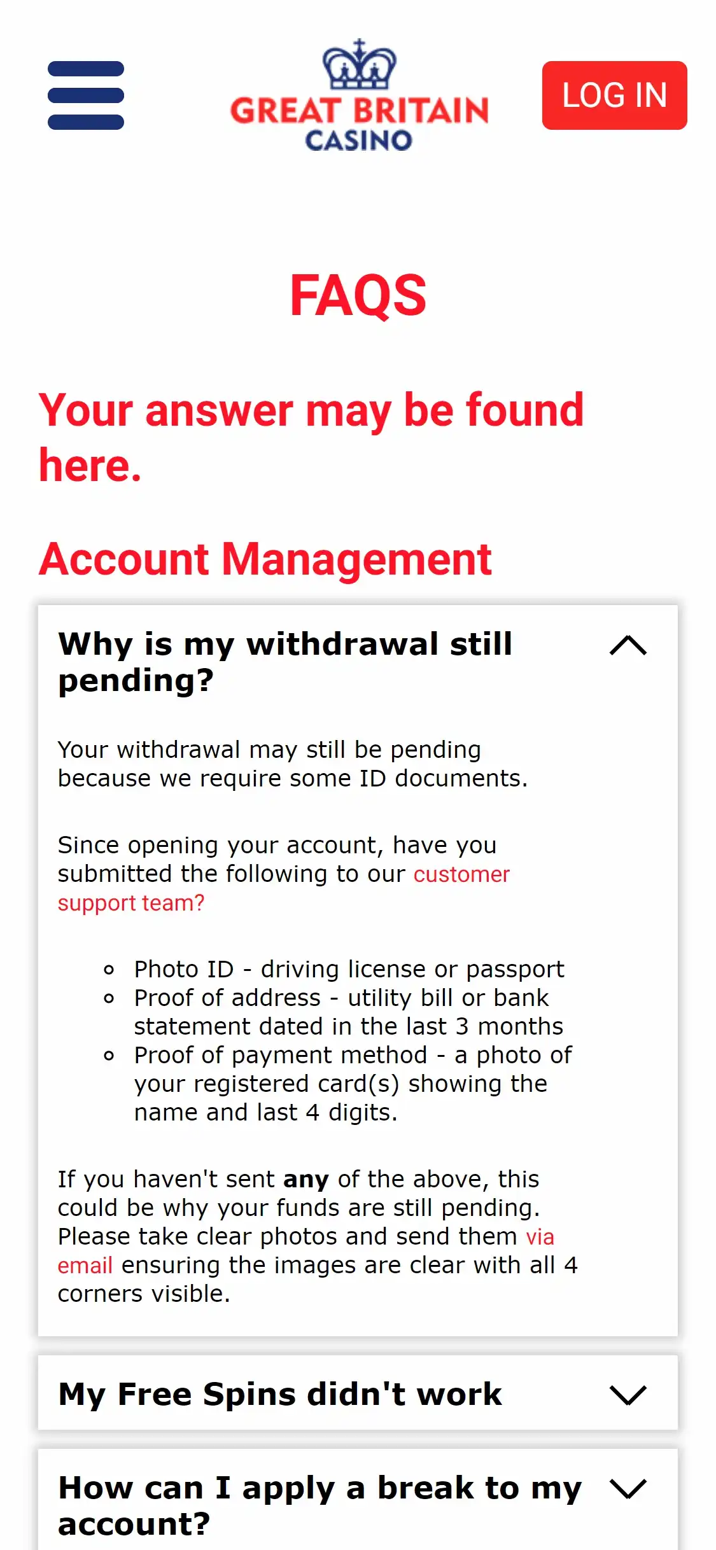Select "My Free Spins didn't work" title

pos(280,1395)
